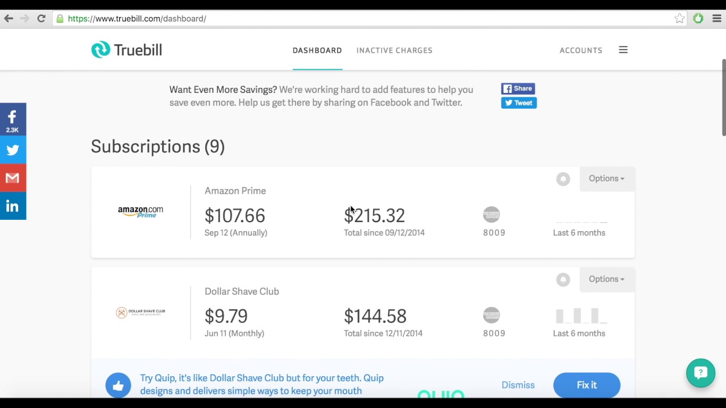Click the $144.58 total
This screenshot has width=726, height=408.
pos(375,316)
